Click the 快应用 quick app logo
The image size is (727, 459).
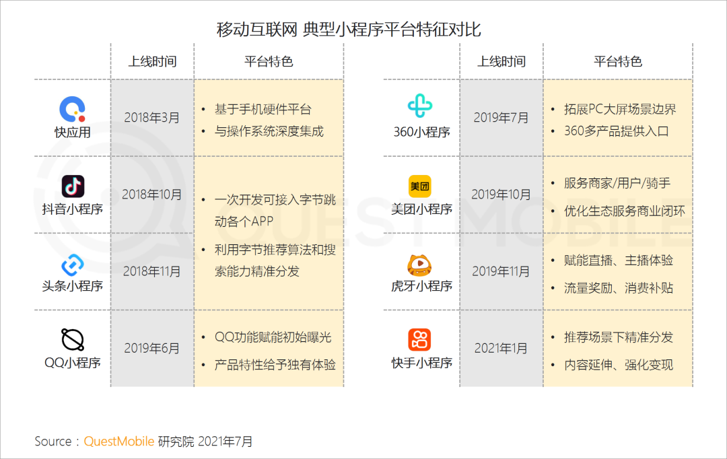point(72,109)
